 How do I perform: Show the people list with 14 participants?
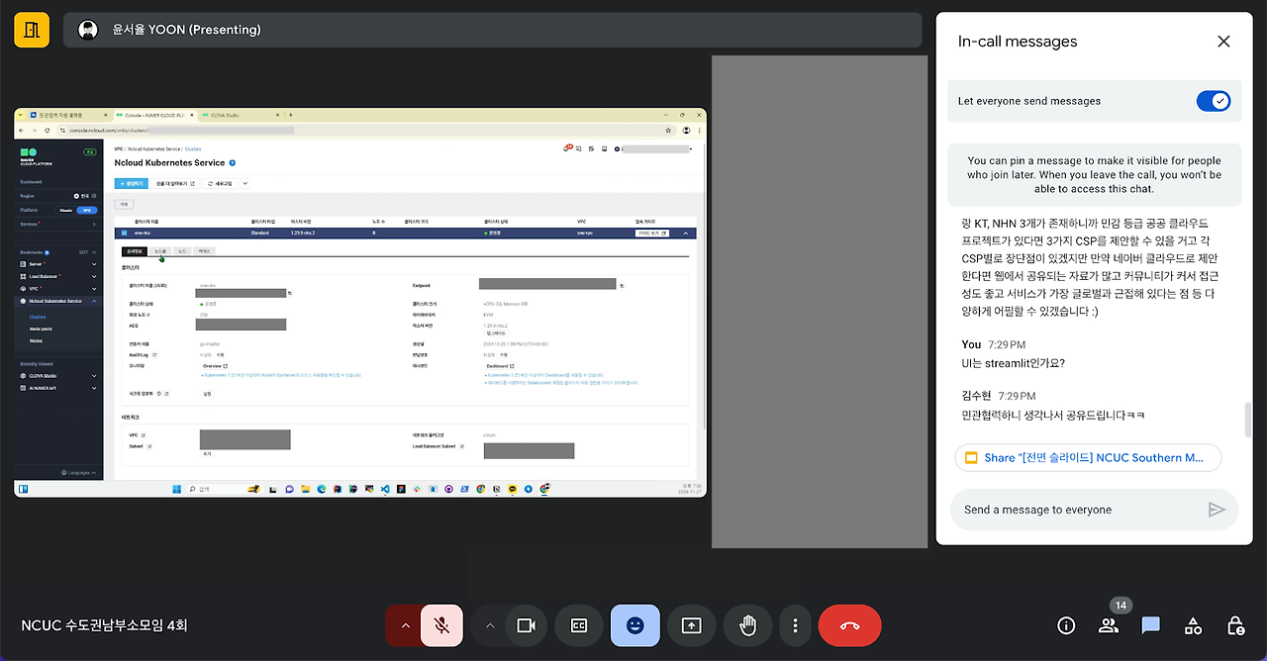click(x=1109, y=625)
